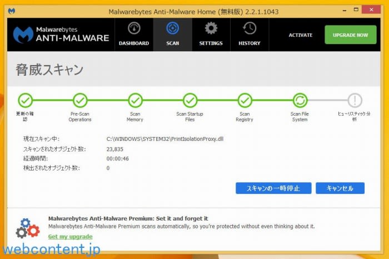Click the Pre-Scan Operations checkmark icon

(x=80, y=100)
